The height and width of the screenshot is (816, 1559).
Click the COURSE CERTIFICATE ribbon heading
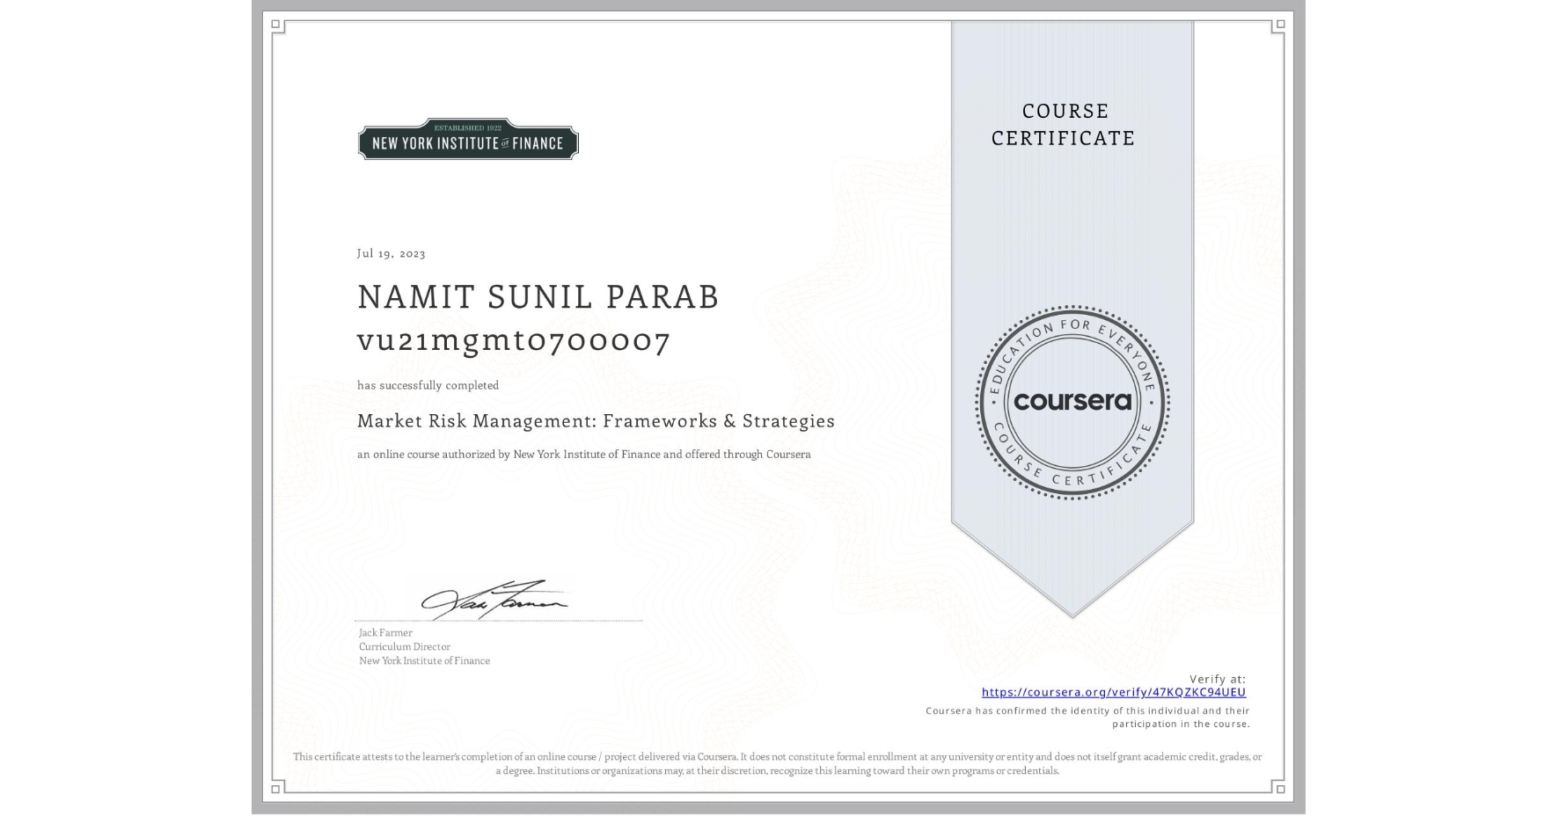click(x=1064, y=124)
